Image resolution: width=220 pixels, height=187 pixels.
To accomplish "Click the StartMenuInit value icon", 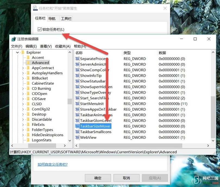I will [x=77, y=104].
